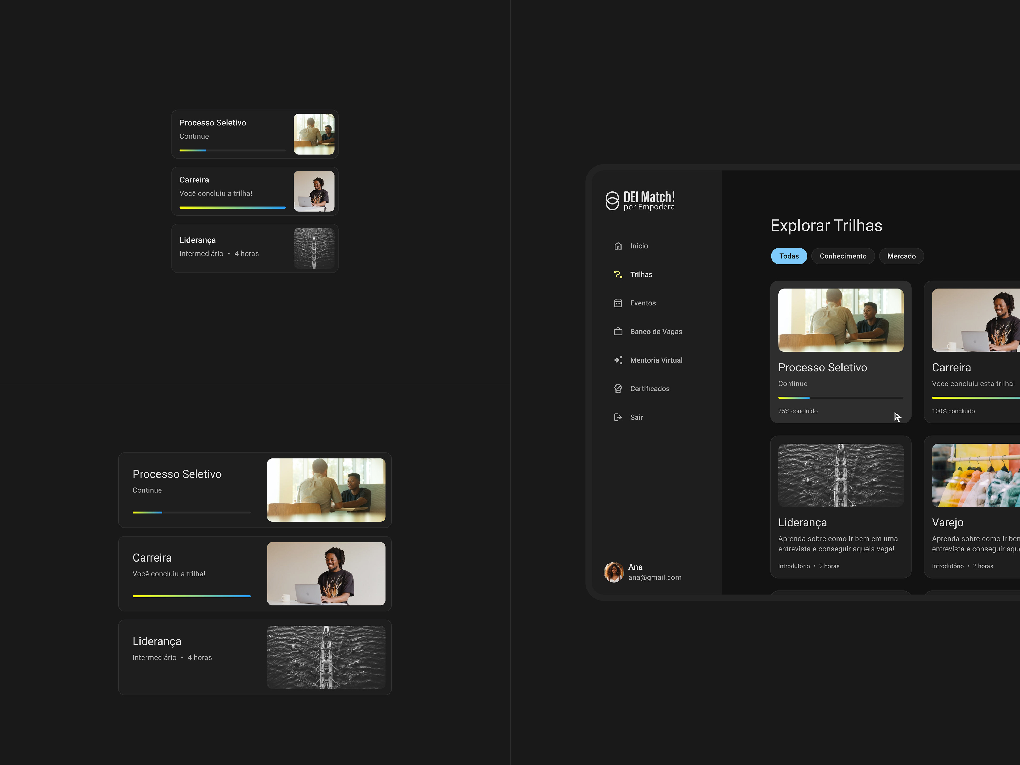Viewport: 1020px width, 765px height.
Task: Open the Banco de Vagas menu item
Action: tap(656, 331)
